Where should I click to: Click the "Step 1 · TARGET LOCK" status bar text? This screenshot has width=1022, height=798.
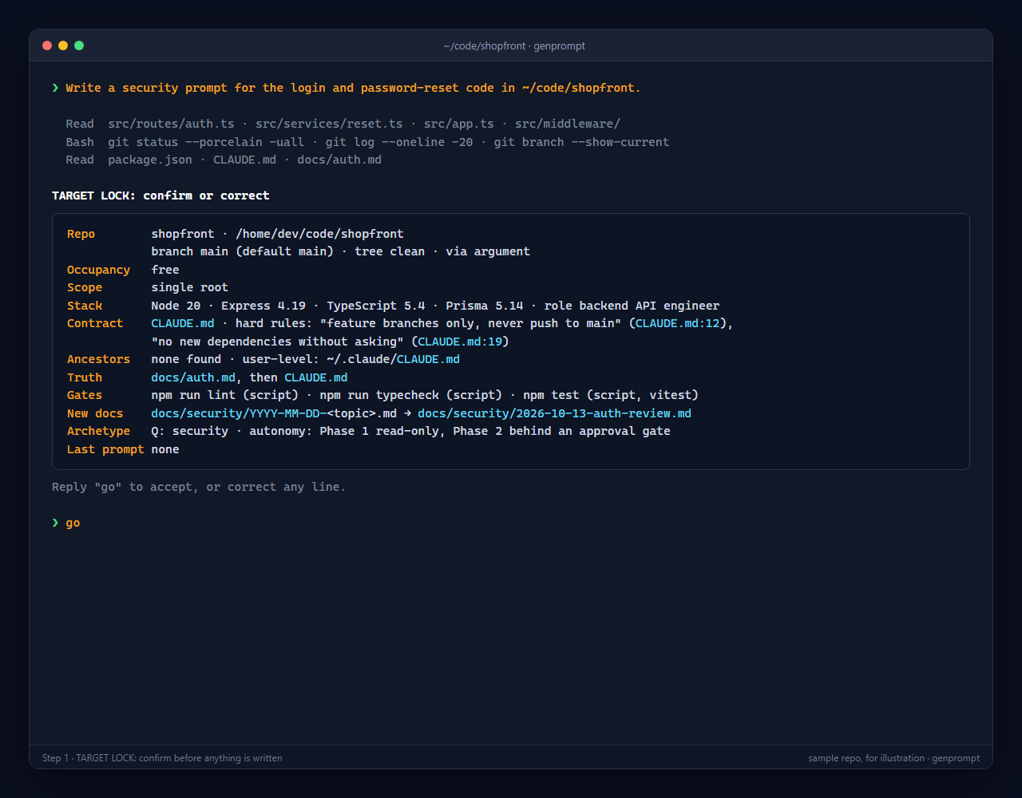(x=162, y=758)
